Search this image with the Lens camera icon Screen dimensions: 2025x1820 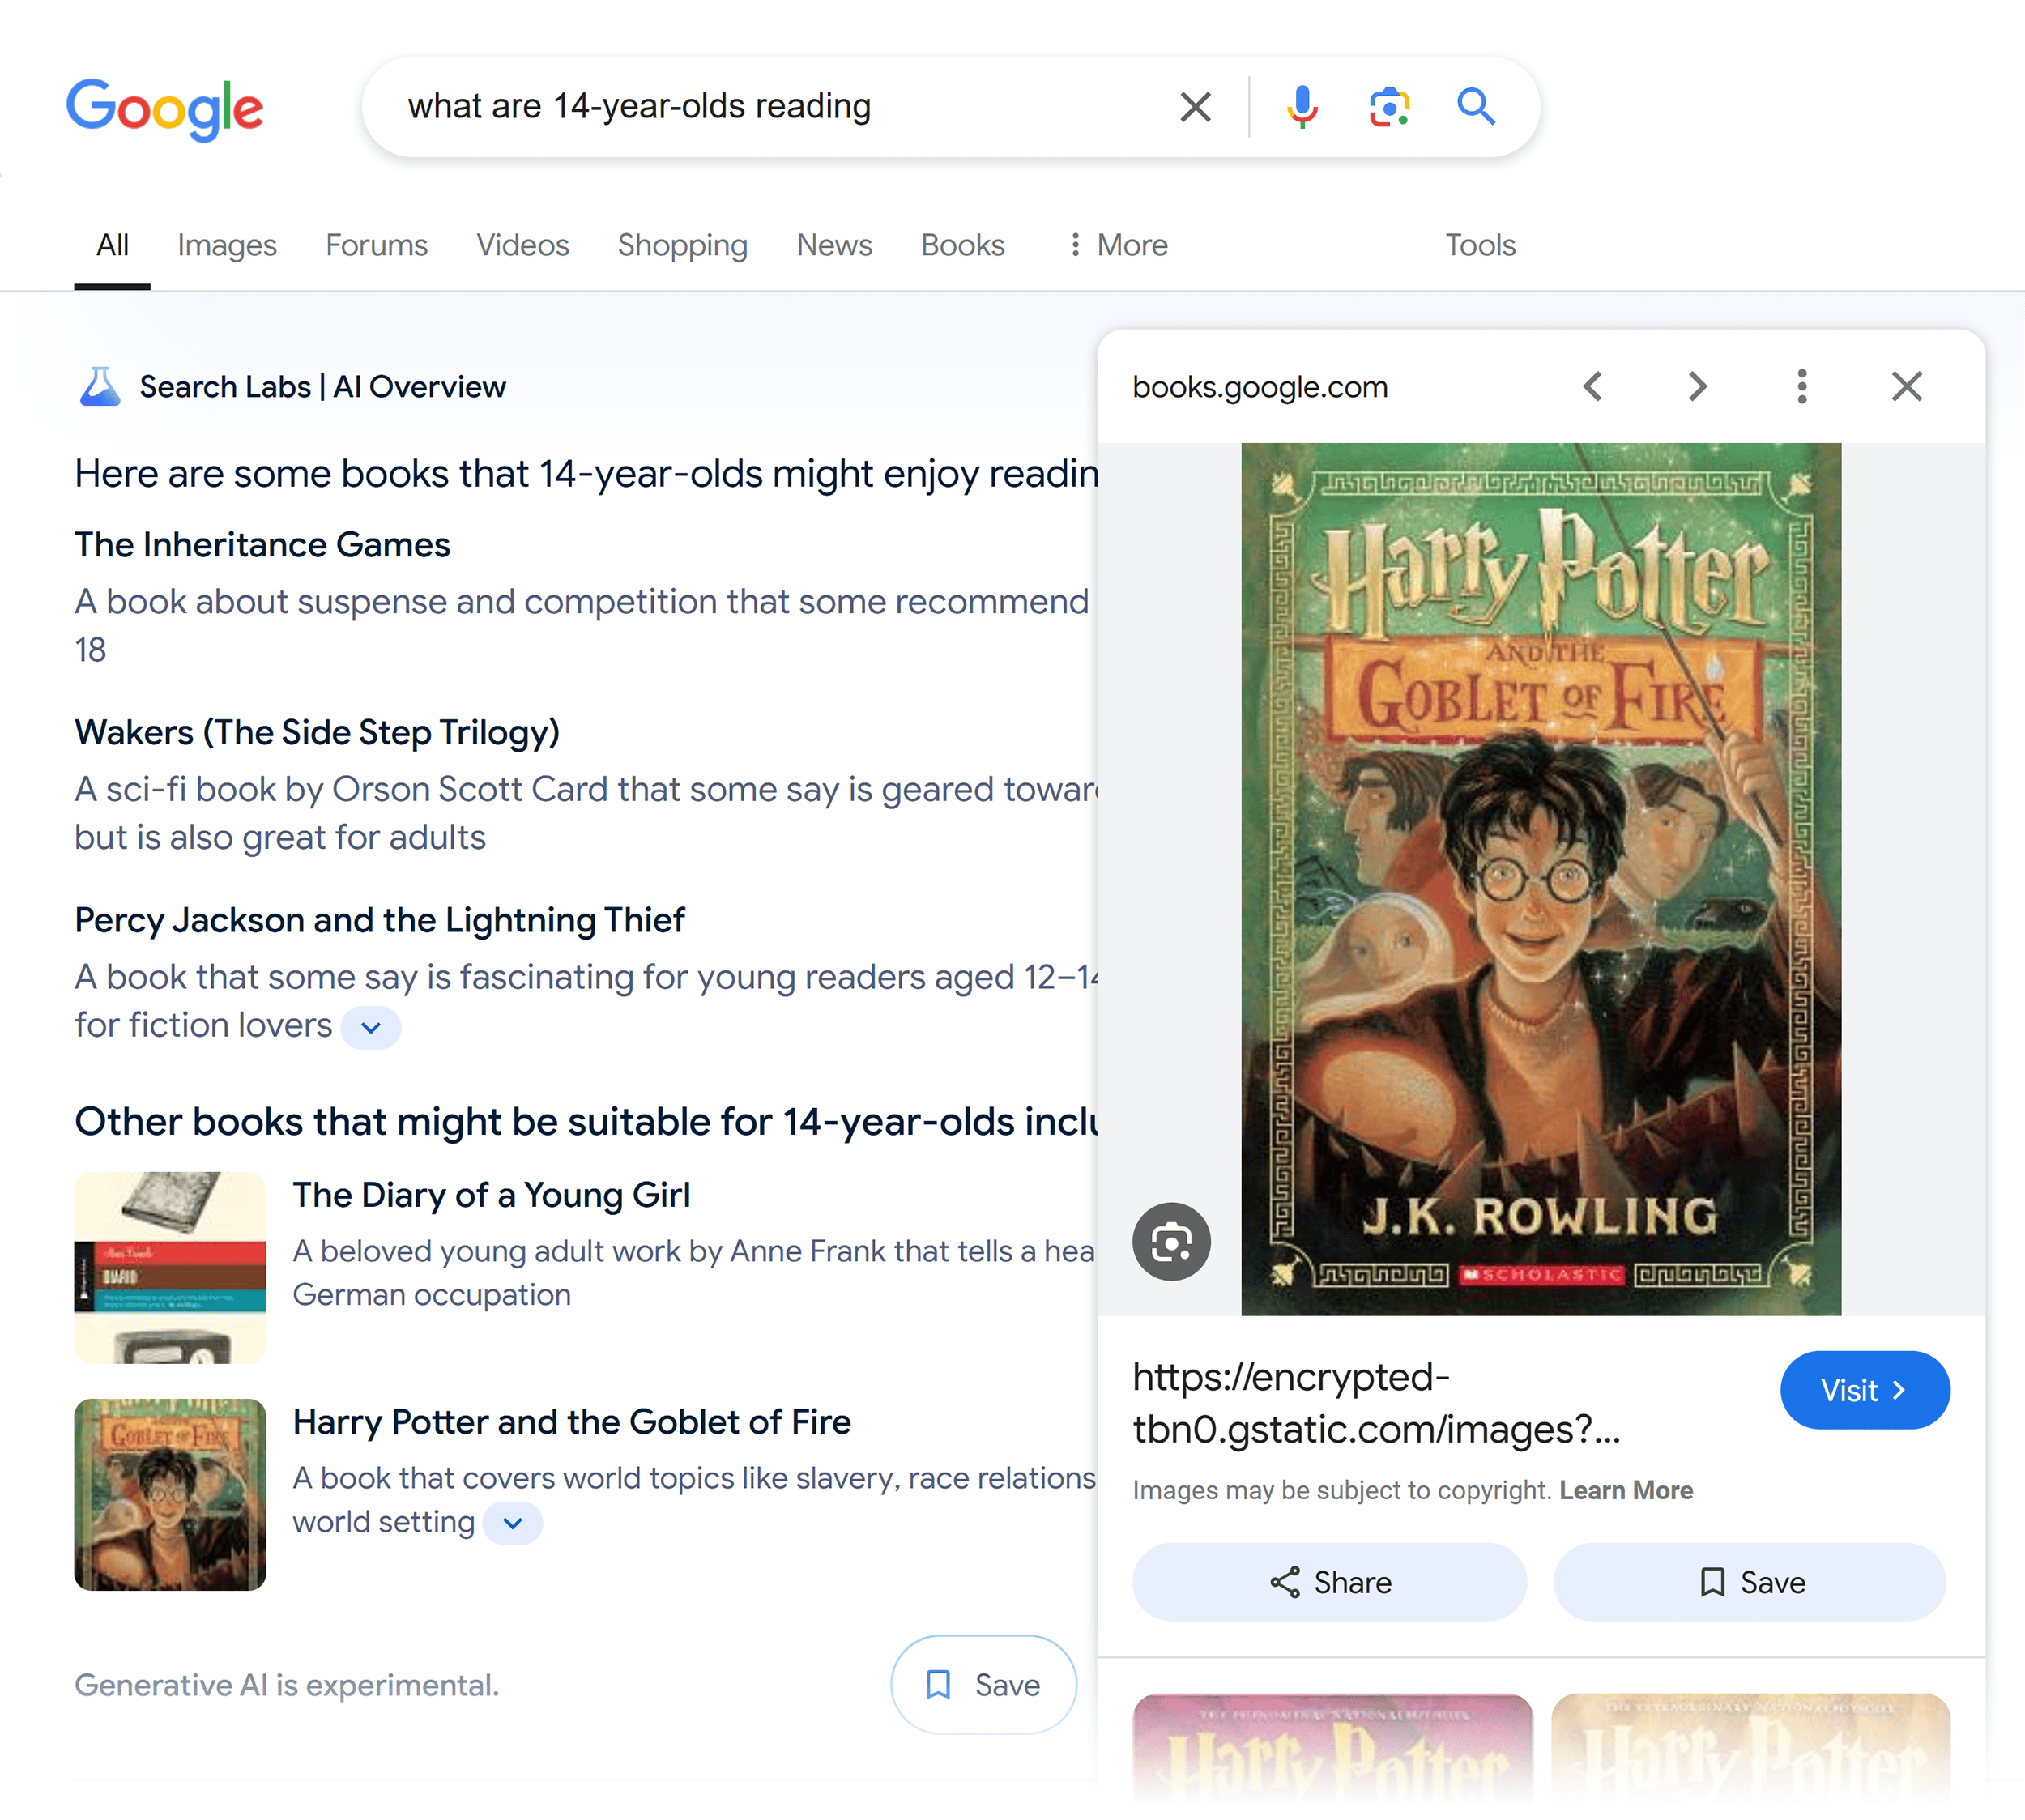(1171, 1241)
